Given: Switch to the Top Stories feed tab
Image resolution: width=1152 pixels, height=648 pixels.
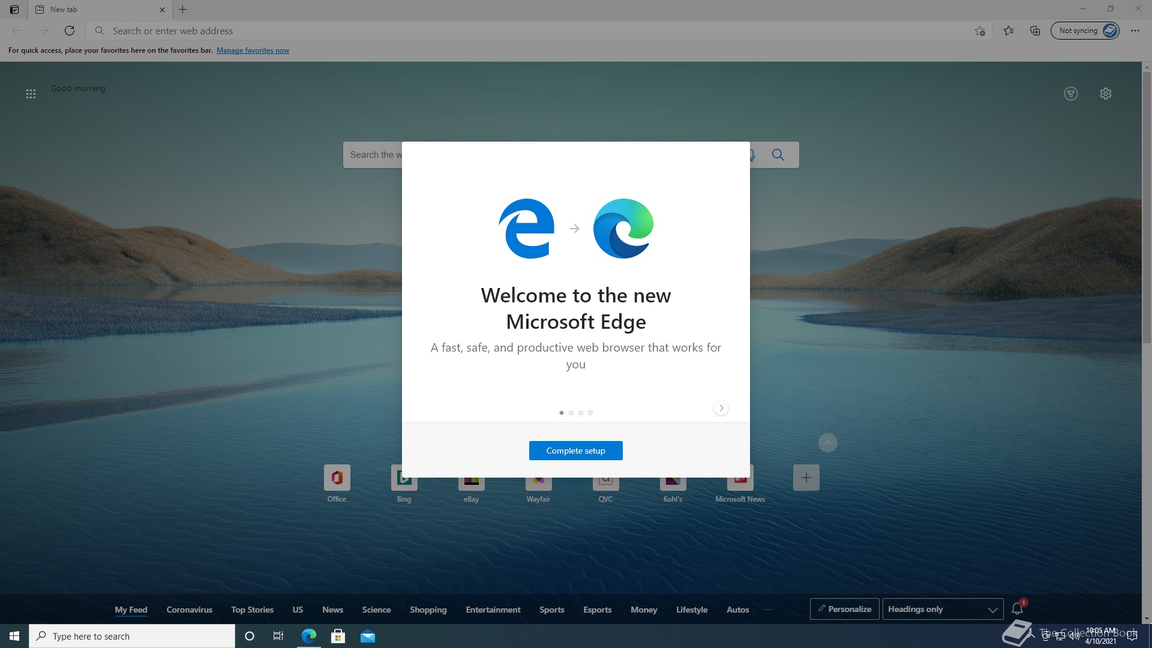Looking at the screenshot, I should click(x=252, y=610).
